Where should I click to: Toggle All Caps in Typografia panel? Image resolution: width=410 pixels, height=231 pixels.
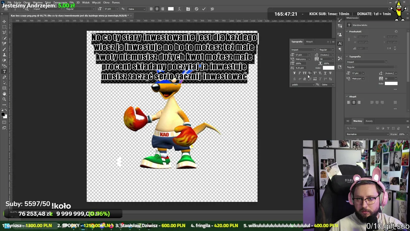[305, 73]
